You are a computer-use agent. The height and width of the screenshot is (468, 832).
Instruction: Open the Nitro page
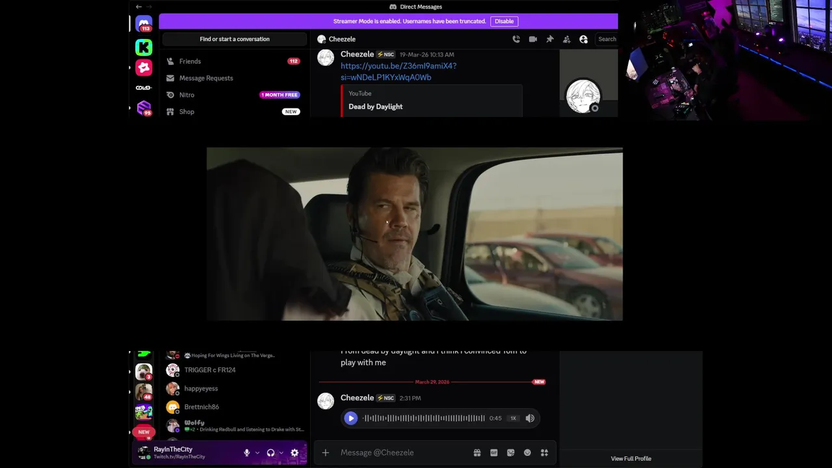(235, 95)
